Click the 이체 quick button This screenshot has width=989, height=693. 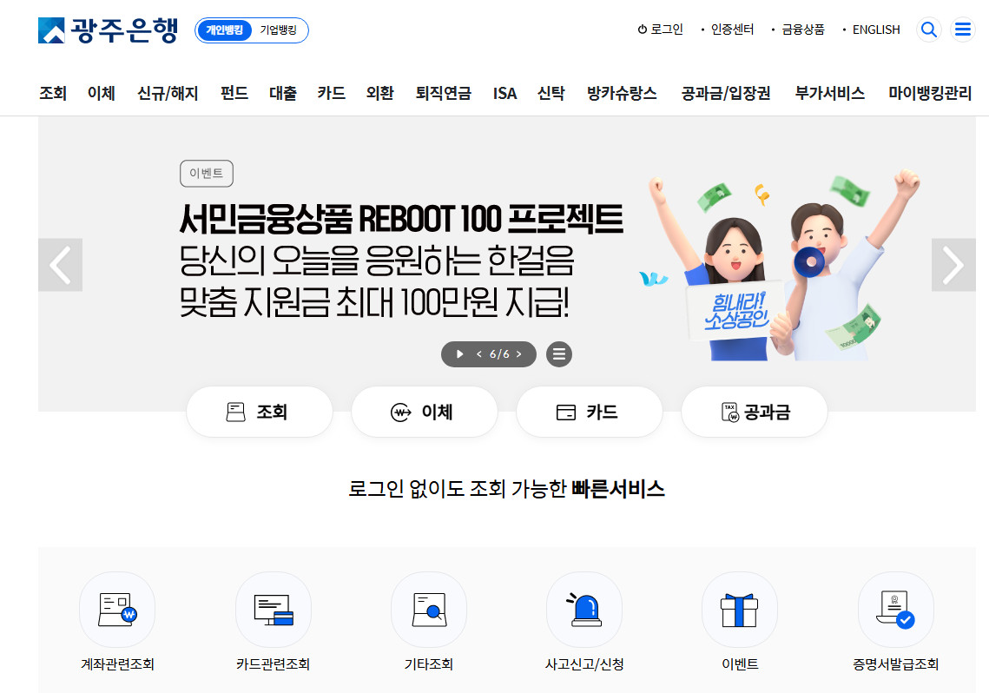tap(425, 412)
